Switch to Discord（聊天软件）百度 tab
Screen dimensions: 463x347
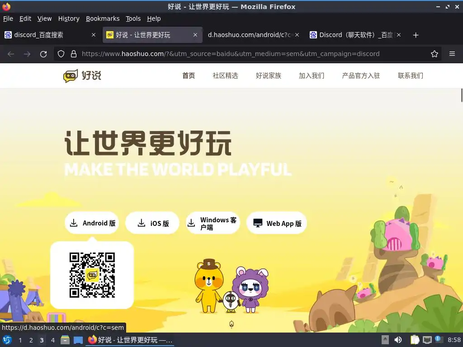pyautogui.click(x=354, y=35)
